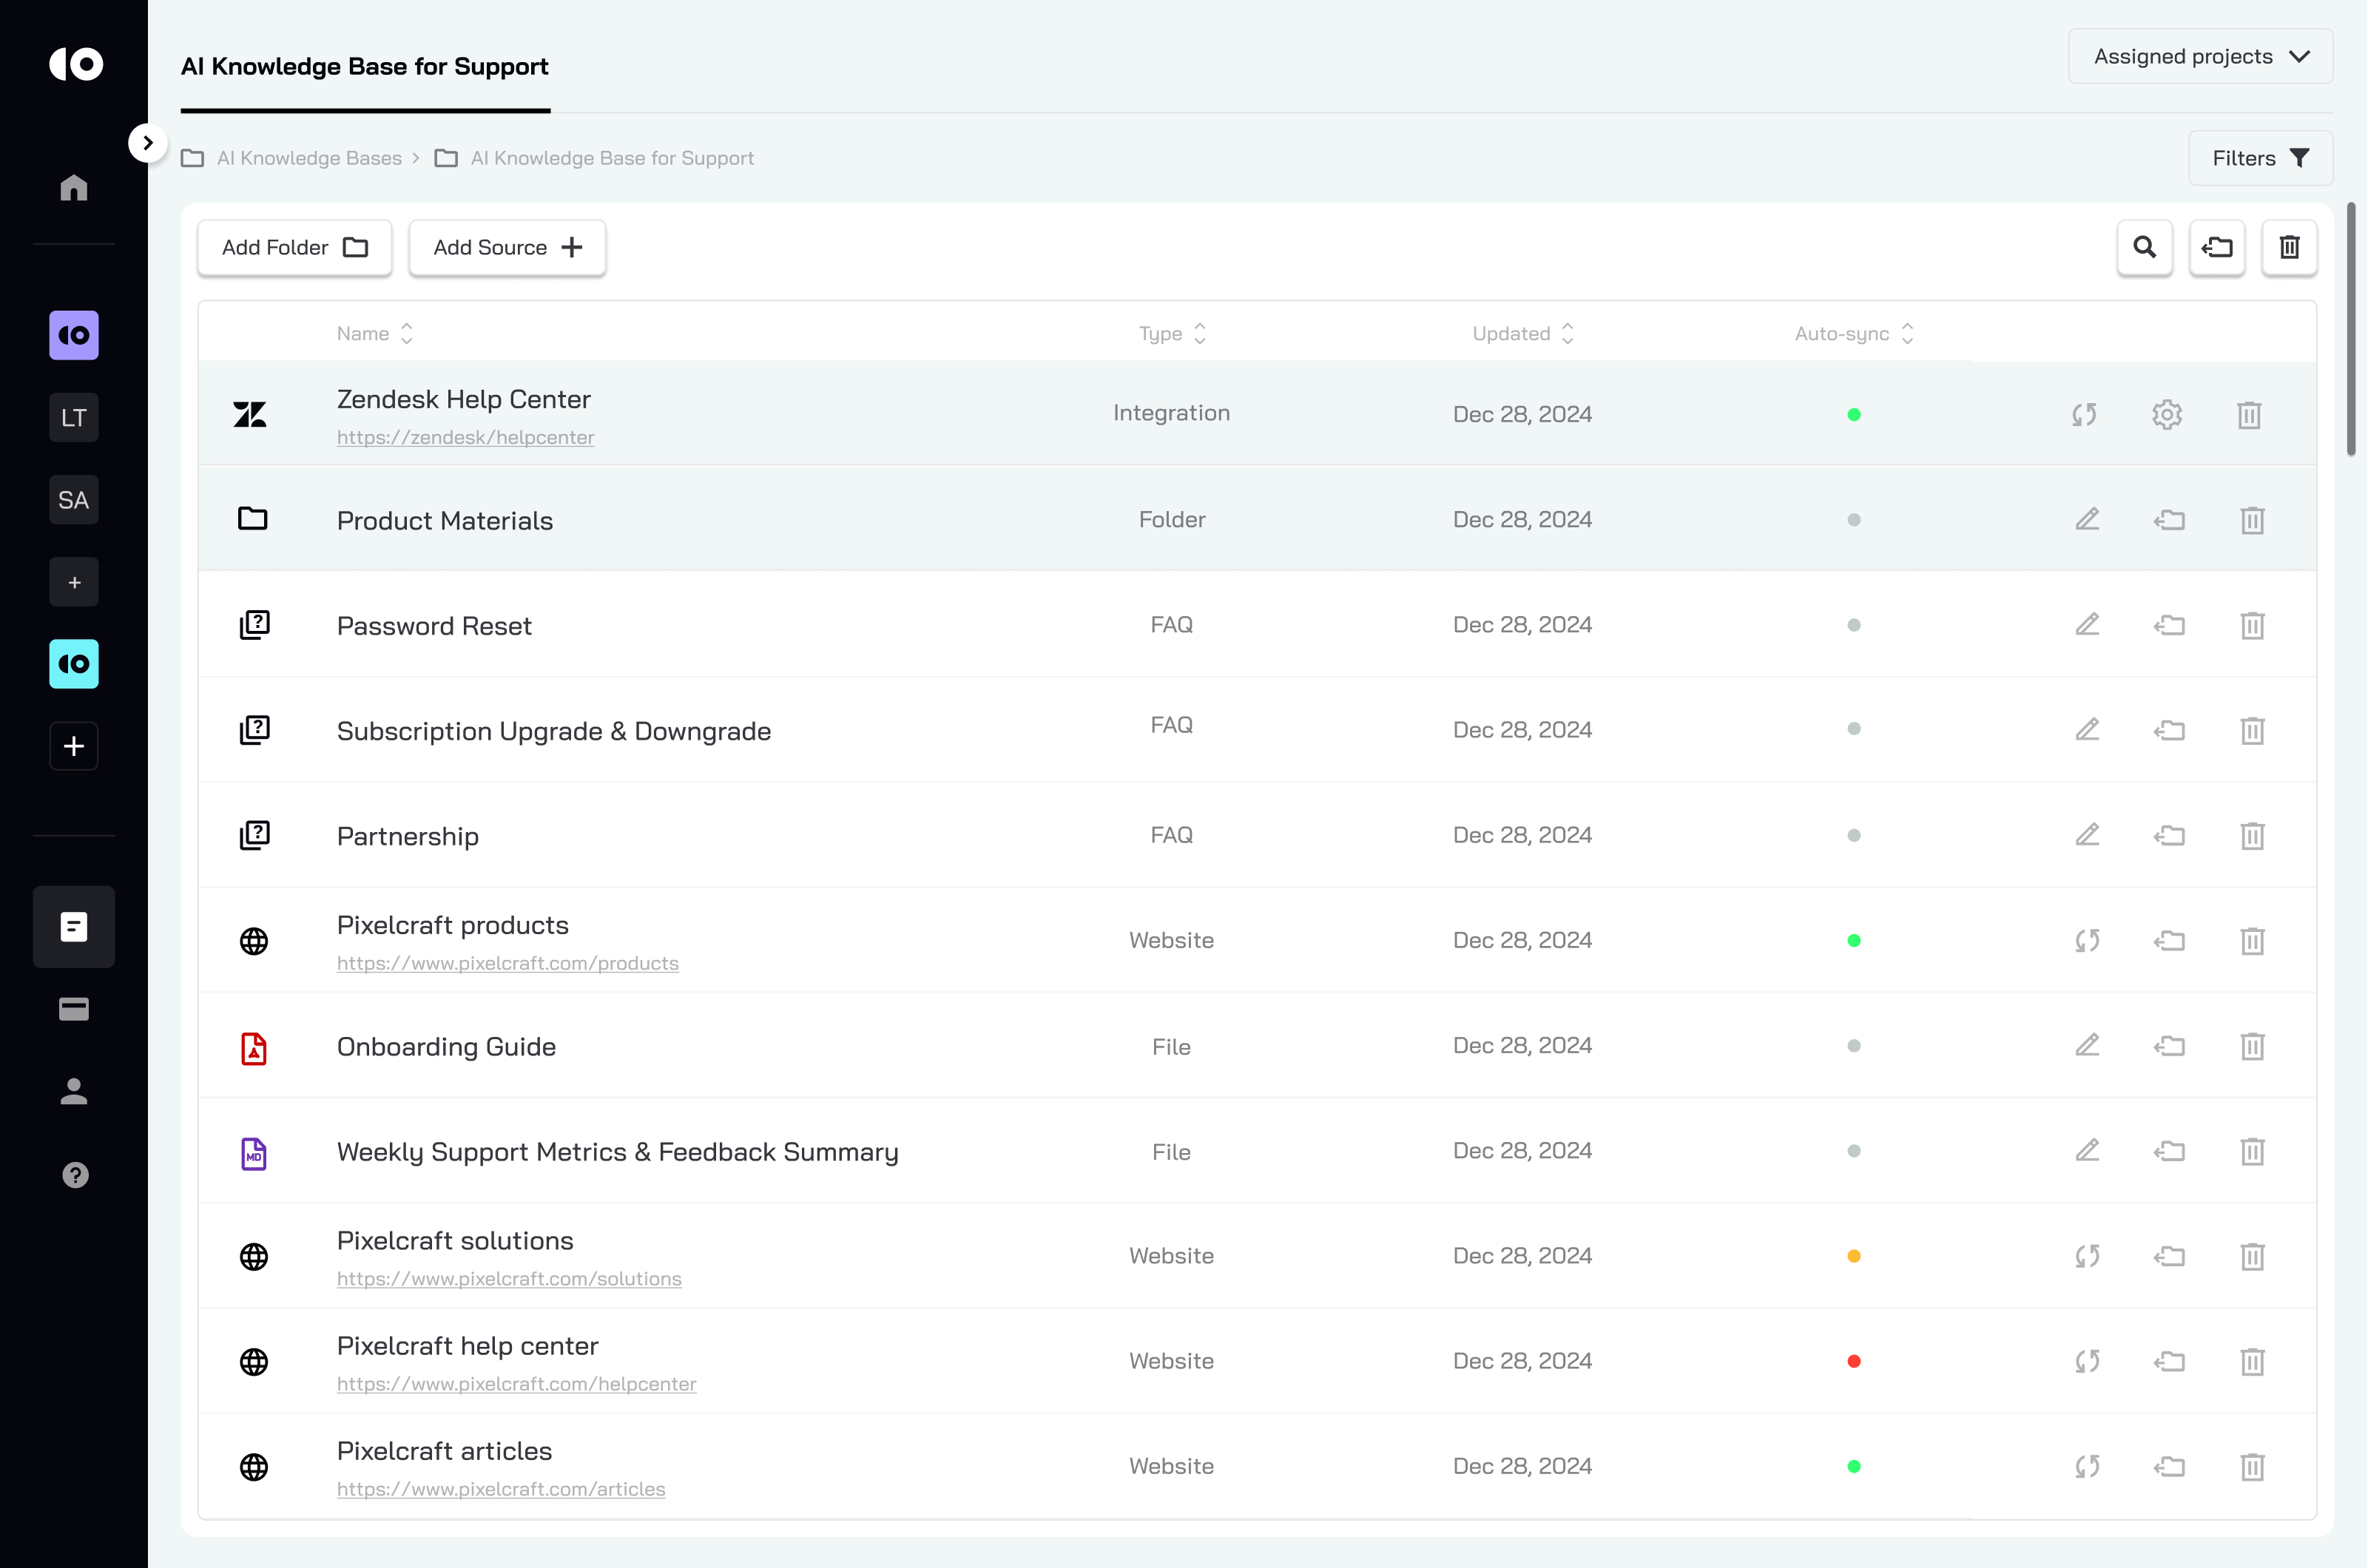Open the search icon in toolbar
Screen dimensions: 2368x1568
point(2144,247)
